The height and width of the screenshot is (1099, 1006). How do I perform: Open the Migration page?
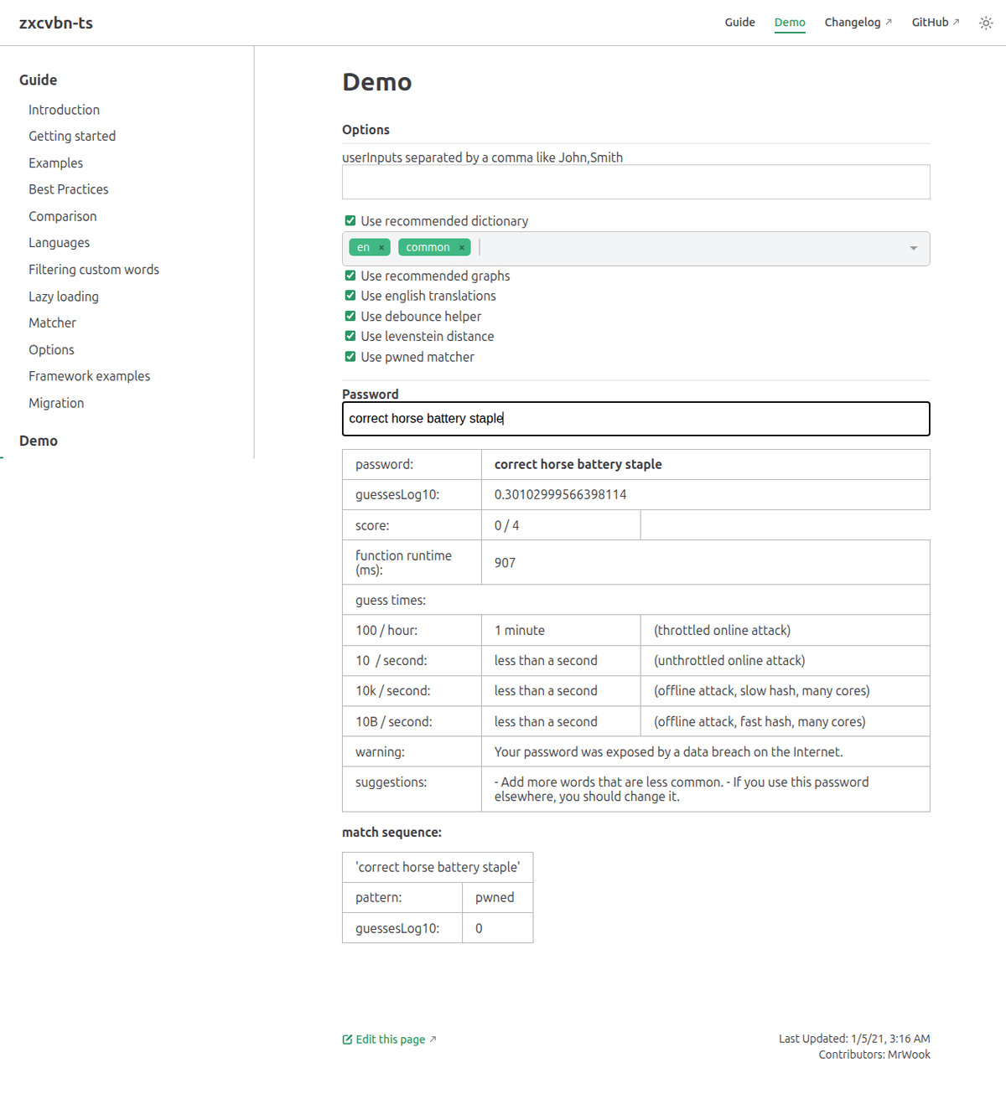coord(56,403)
